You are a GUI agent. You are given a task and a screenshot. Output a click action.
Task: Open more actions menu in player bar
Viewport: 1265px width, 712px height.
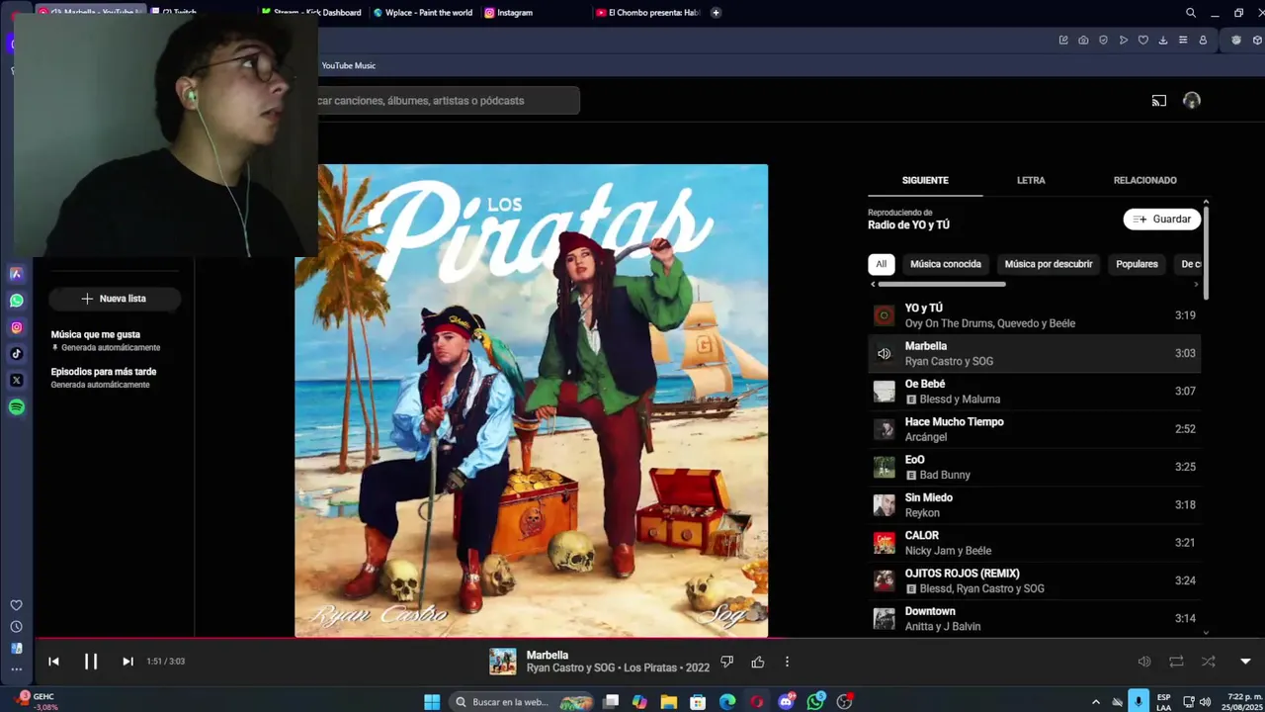pos(787,662)
